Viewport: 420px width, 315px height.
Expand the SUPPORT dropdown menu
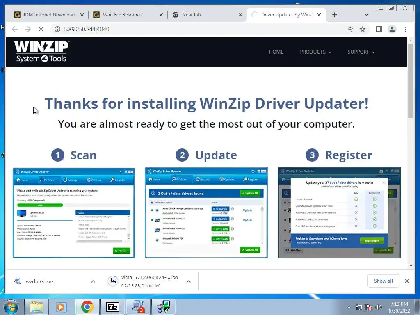361,52
